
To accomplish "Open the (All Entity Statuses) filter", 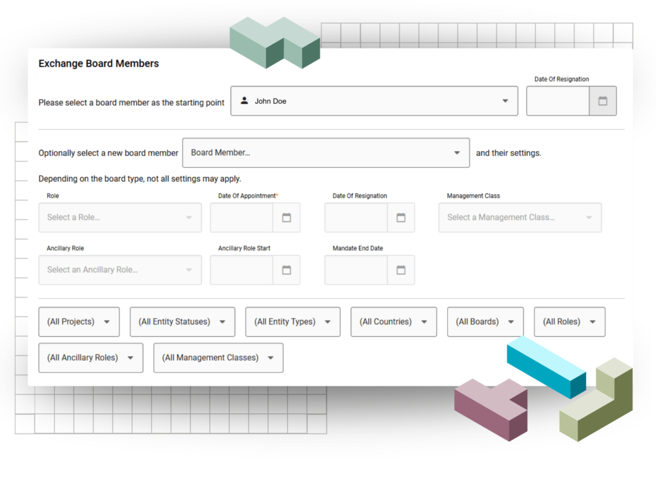I will pos(182,322).
